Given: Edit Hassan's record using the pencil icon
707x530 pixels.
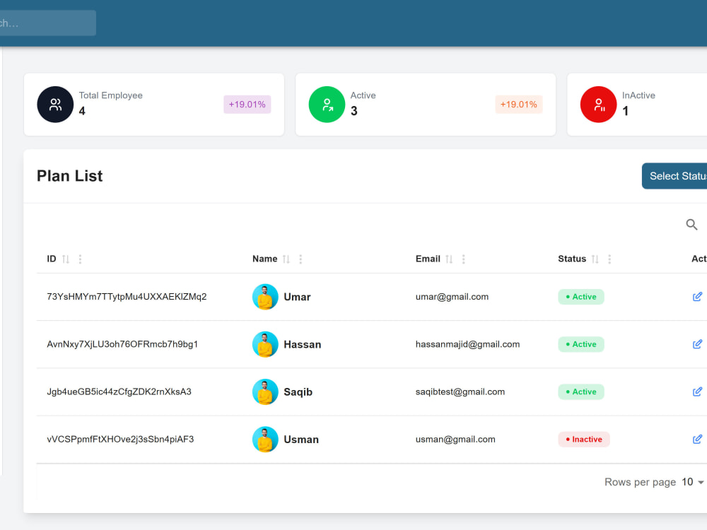Looking at the screenshot, I should [697, 344].
